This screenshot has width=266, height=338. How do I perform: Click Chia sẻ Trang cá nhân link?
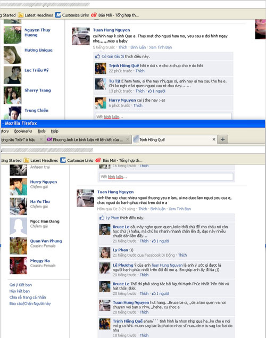coord(28,297)
